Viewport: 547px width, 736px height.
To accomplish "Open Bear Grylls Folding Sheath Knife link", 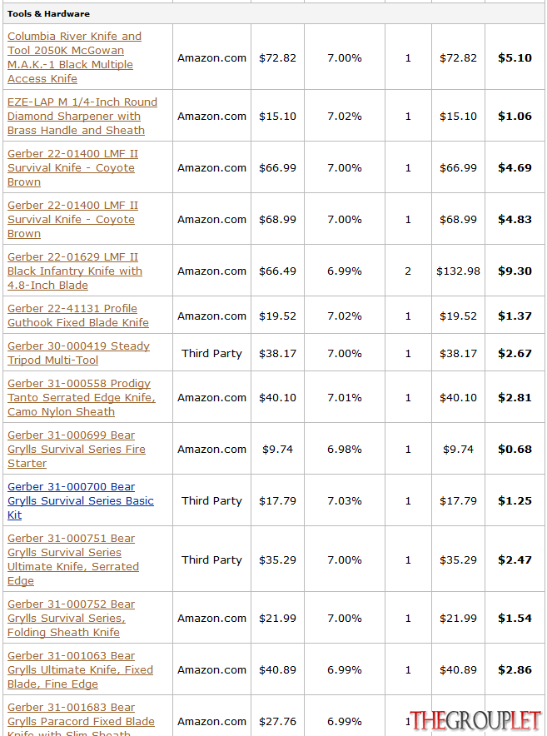I will 71,618.
